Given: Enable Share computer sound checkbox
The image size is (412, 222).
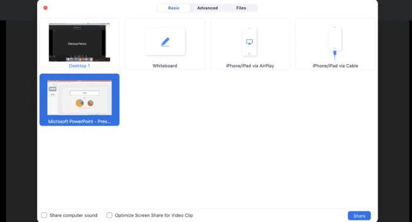Looking at the screenshot, I should (x=44, y=215).
